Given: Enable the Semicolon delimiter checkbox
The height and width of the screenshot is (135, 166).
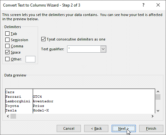Looking at the screenshot, I should tap(7, 40).
